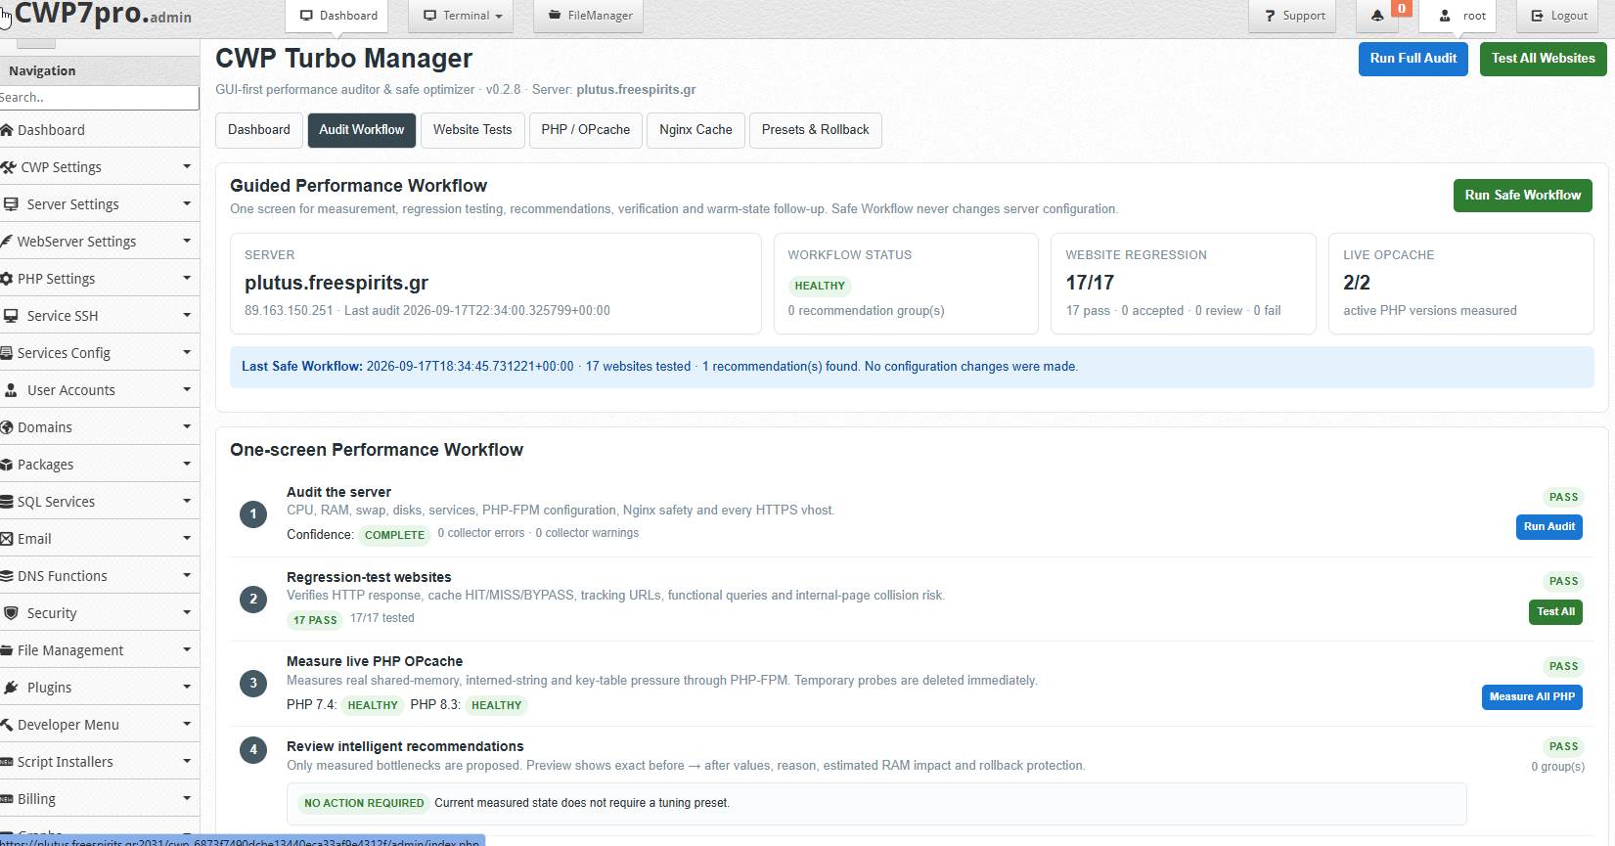Open the PHP / OPcache tab
The height and width of the screenshot is (846, 1615).
click(x=586, y=130)
